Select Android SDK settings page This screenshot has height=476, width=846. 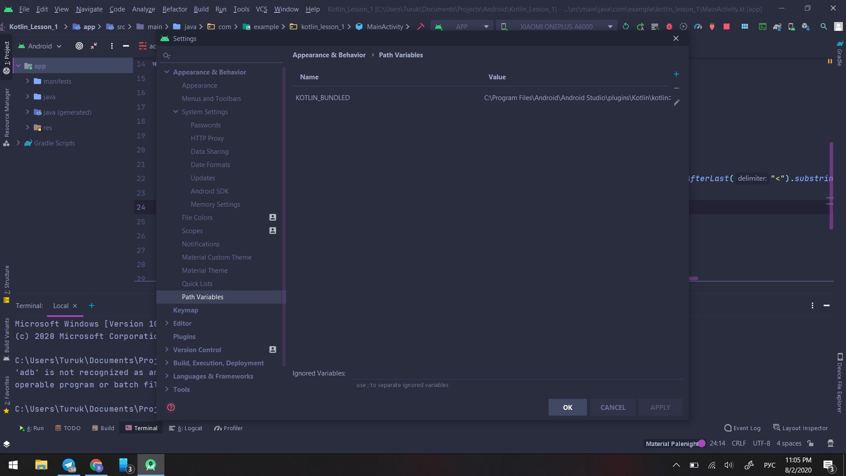pos(210,191)
